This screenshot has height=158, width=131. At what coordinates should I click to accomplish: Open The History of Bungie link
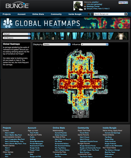[112, 150]
